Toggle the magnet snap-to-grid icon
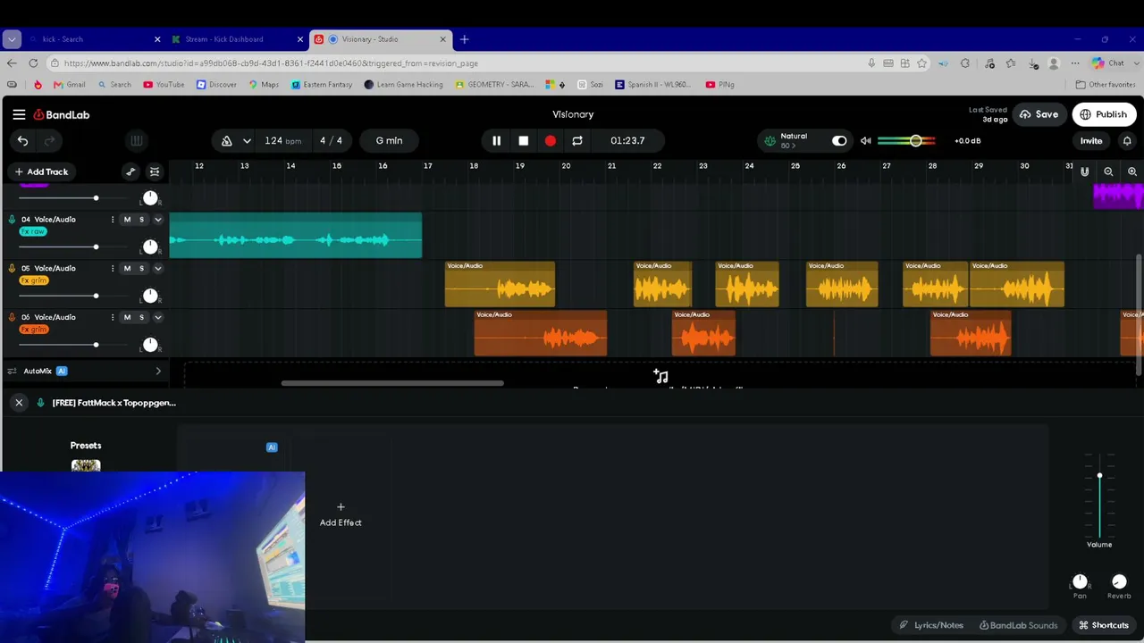The width and height of the screenshot is (1144, 643). click(x=1085, y=171)
